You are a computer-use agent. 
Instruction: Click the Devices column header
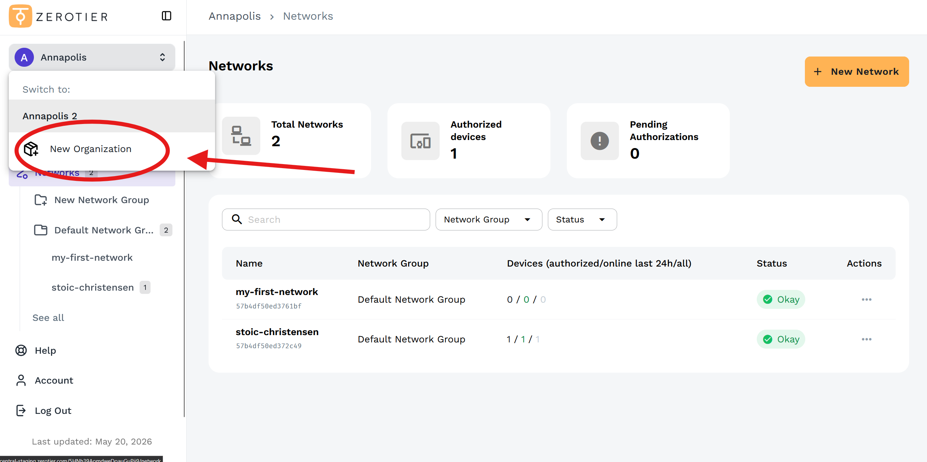[599, 263]
